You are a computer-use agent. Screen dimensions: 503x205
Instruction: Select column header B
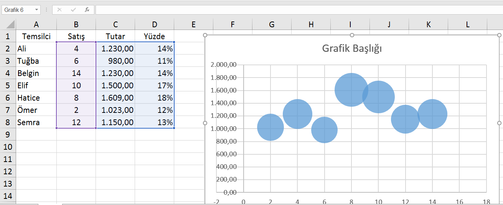76,25
